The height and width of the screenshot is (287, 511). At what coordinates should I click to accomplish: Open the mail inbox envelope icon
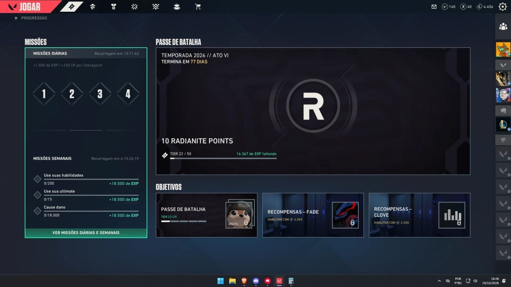click(x=434, y=6)
